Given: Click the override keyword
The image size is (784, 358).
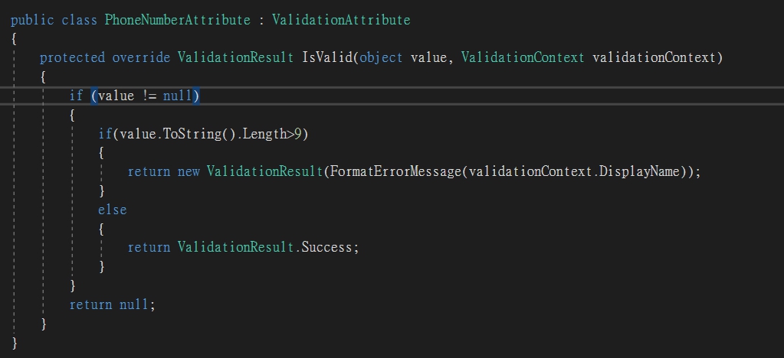Looking at the screenshot, I should pyautogui.click(x=141, y=58).
